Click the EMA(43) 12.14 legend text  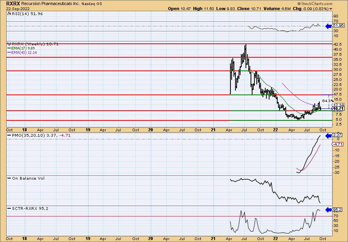click(x=24, y=52)
